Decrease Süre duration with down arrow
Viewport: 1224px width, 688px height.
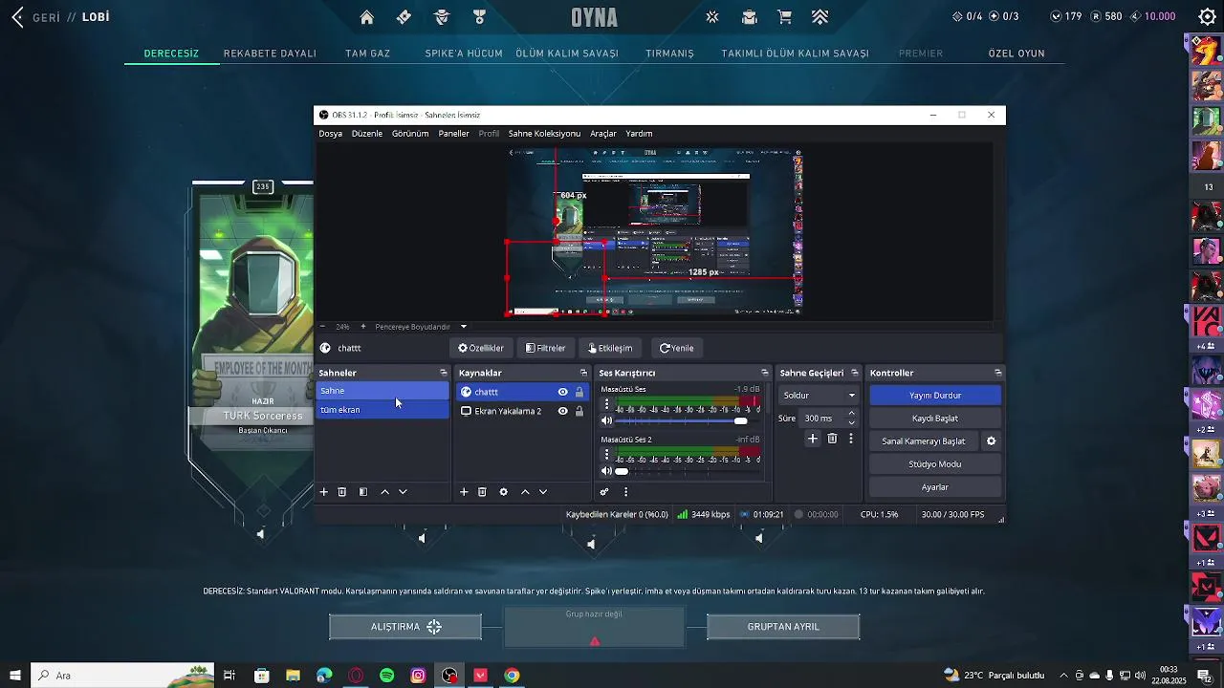pyautogui.click(x=852, y=422)
